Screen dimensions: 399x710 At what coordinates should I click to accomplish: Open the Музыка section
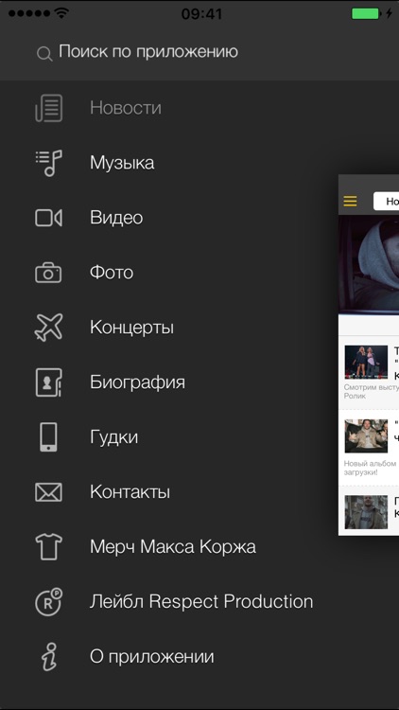[x=122, y=163]
